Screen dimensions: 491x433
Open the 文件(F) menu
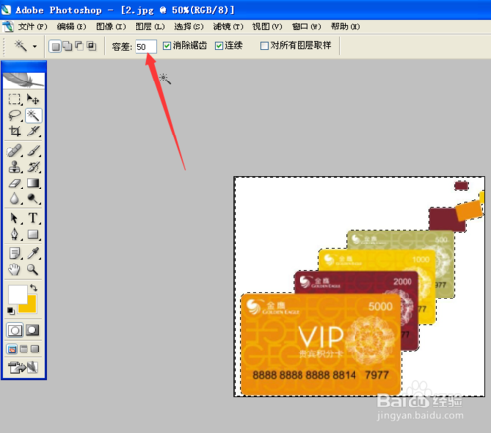pos(32,27)
